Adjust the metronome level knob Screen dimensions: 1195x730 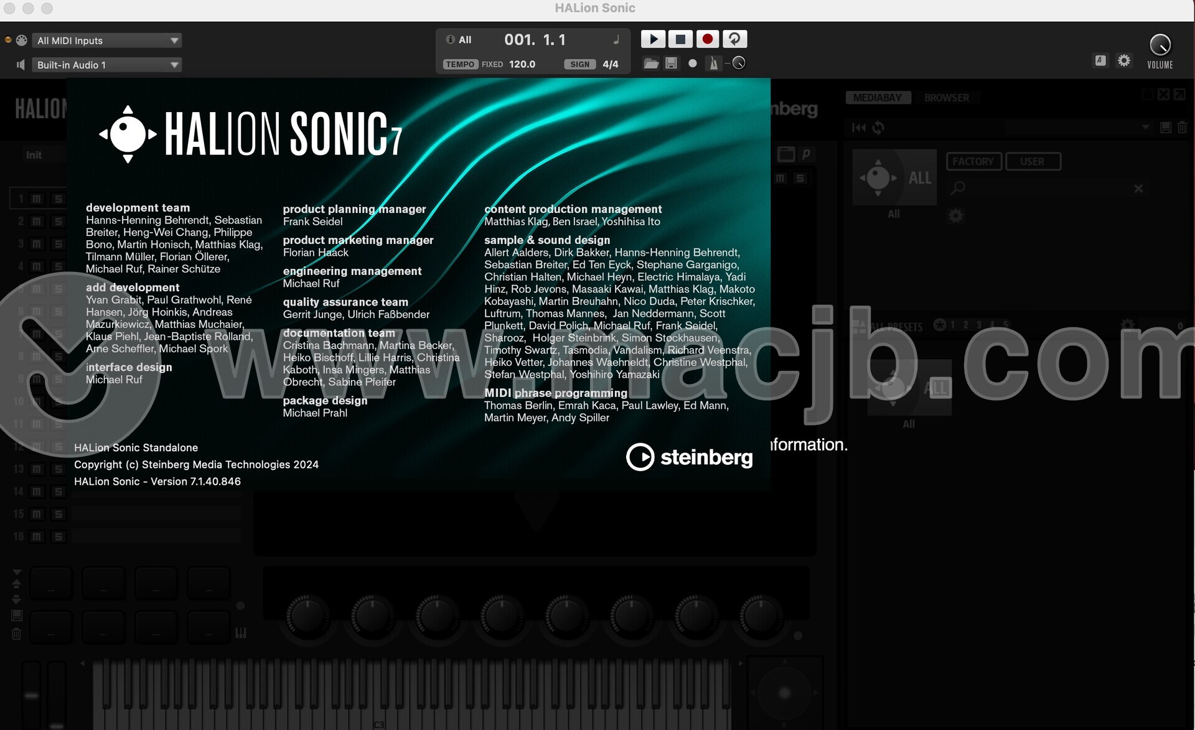[x=739, y=63]
